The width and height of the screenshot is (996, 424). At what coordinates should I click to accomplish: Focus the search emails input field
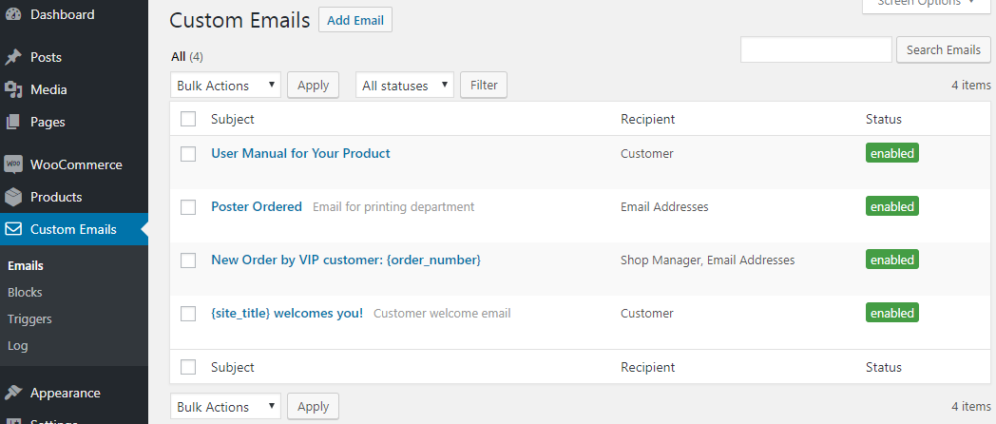click(816, 49)
